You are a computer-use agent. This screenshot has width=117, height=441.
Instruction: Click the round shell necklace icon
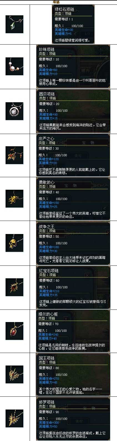click(14, 111)
